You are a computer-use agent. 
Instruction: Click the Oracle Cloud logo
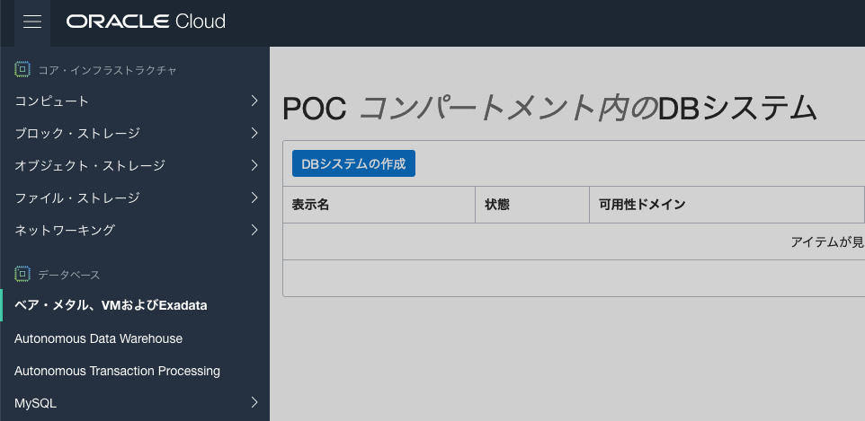(x=146, y=22)
